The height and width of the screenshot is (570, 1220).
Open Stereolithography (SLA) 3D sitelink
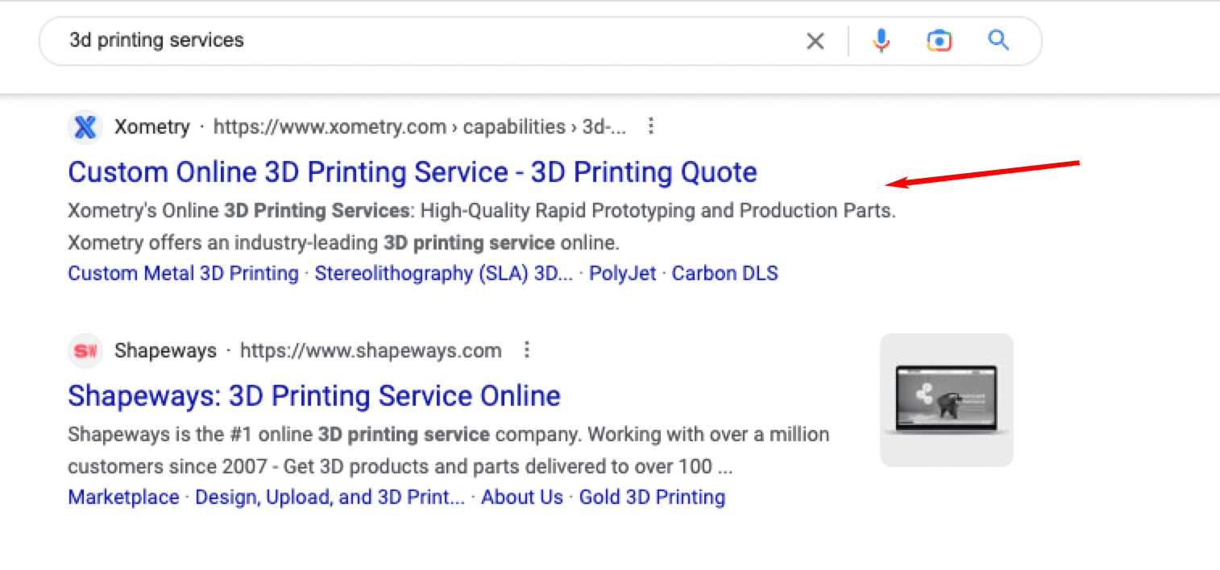444,274
